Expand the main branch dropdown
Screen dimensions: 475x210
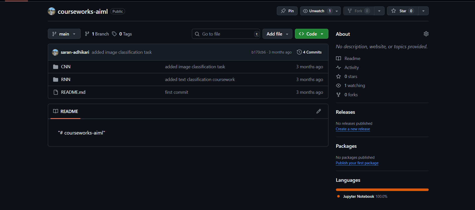coord(64,34)
